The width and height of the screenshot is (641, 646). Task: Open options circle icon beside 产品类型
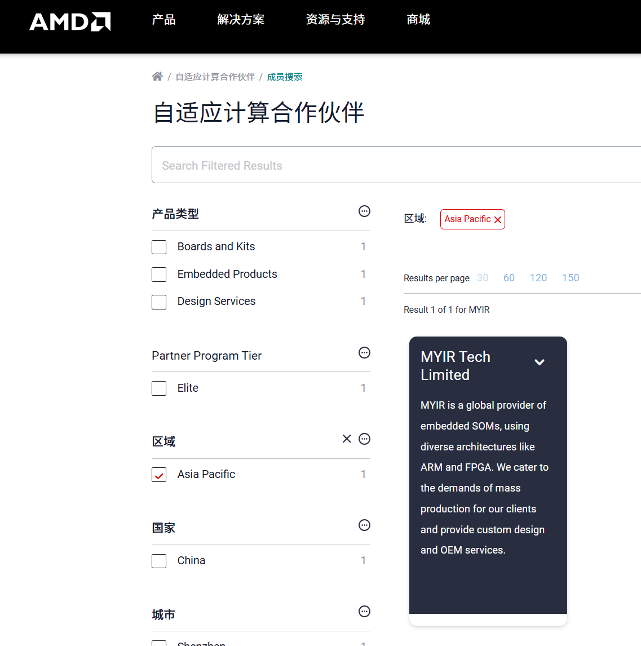(365, 211)
